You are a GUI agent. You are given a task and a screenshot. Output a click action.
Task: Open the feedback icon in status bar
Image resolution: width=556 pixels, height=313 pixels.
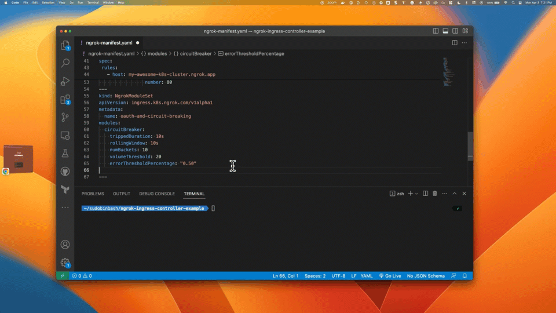(453, 276)
